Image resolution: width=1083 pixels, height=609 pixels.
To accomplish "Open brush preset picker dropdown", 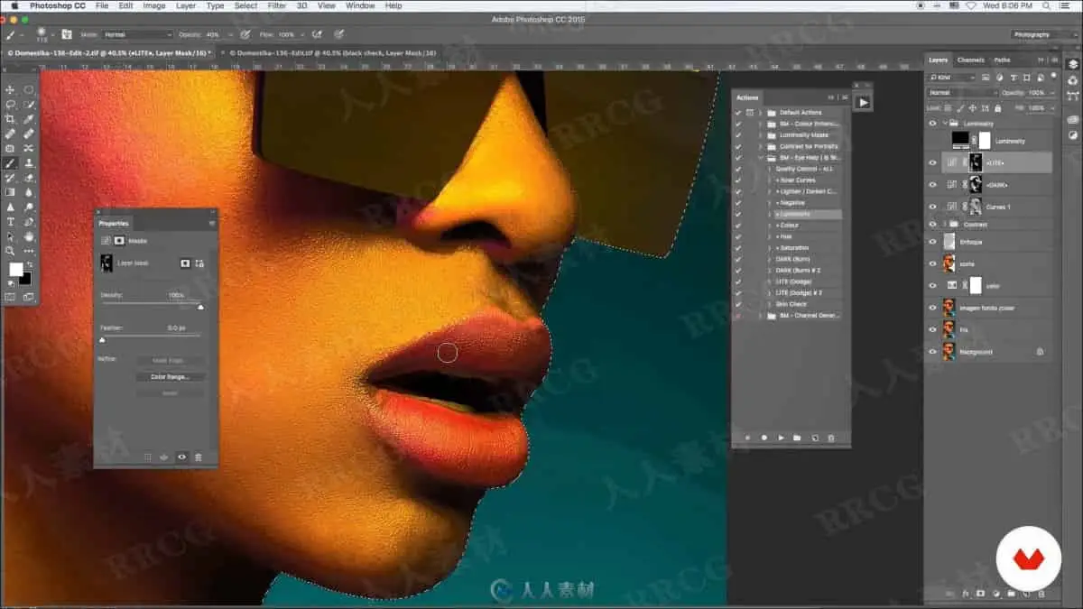I will click(53, 34).
